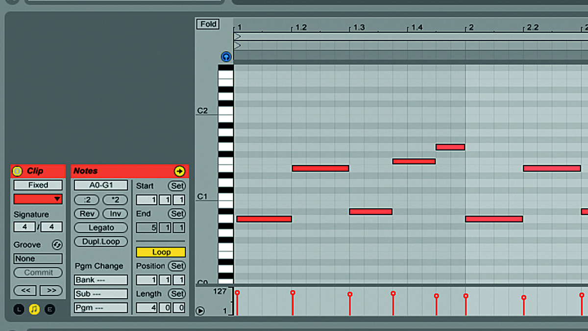Image resolution: width=588 pixels, height=331 pixels.
Task: Click the signature numerator field
Action: pyautogui.click(x=24, y=227)
